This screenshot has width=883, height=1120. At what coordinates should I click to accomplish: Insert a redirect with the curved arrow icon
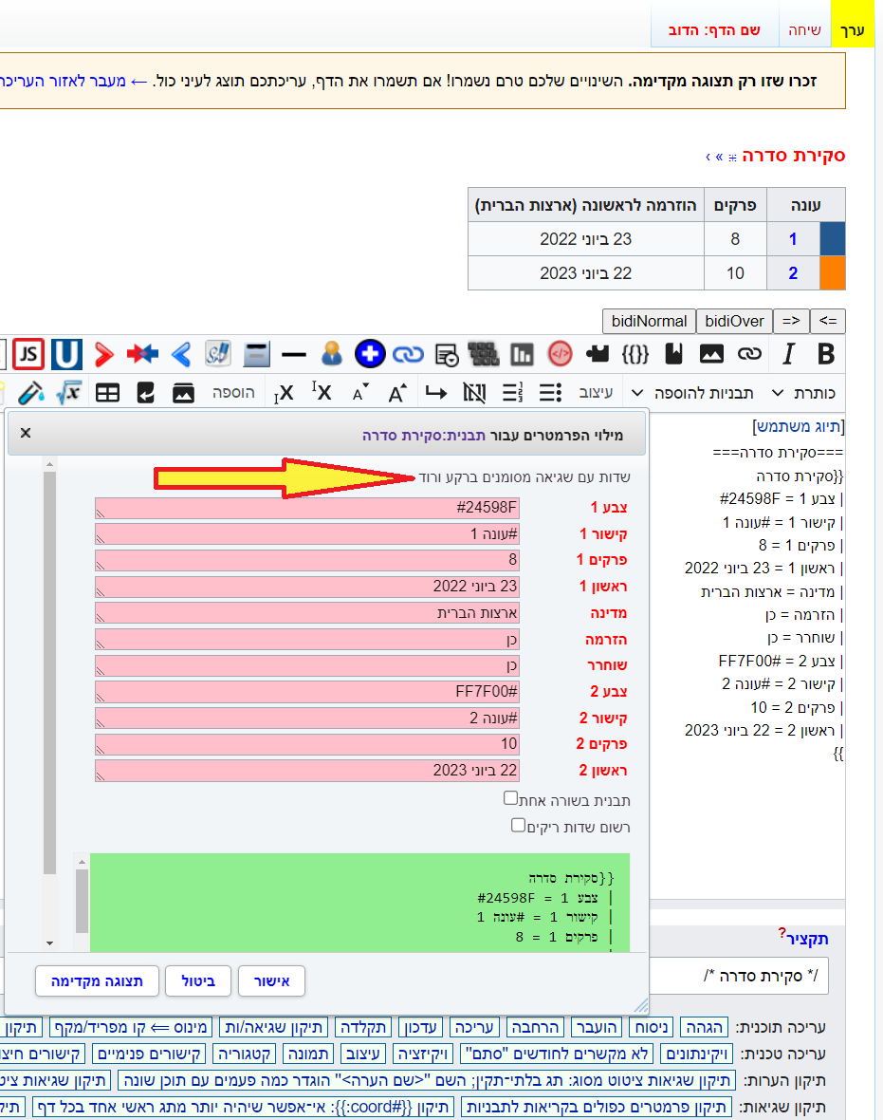tap(146, 393)
